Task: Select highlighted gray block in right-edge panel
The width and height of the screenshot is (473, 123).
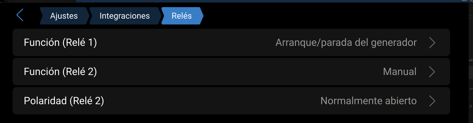Action: pos(471,72)
